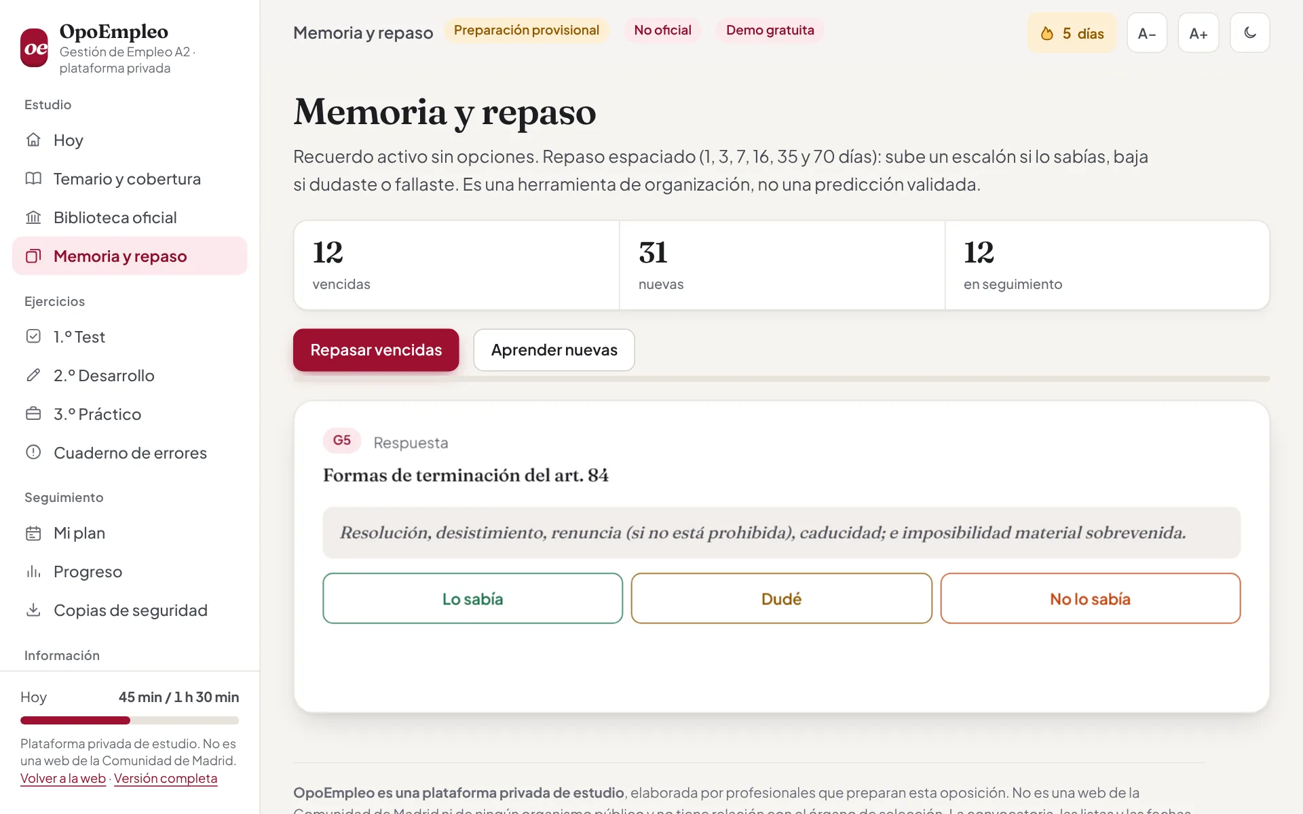Follow the Versión completa link

166,778
